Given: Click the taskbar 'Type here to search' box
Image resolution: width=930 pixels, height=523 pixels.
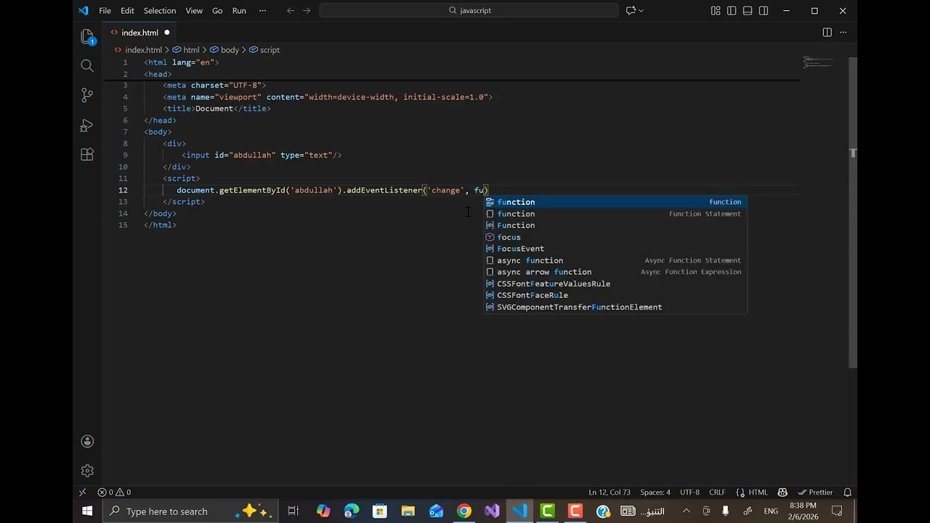Looking at the screenshot, I should pos(190,511).
